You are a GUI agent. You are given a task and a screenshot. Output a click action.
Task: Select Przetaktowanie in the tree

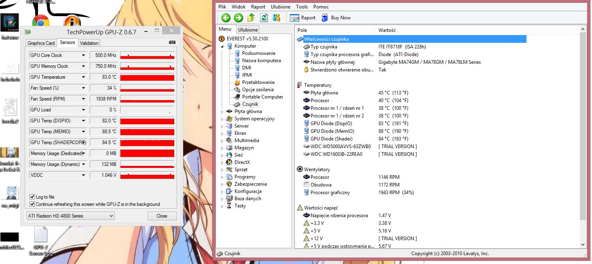(x=258, y=82)
